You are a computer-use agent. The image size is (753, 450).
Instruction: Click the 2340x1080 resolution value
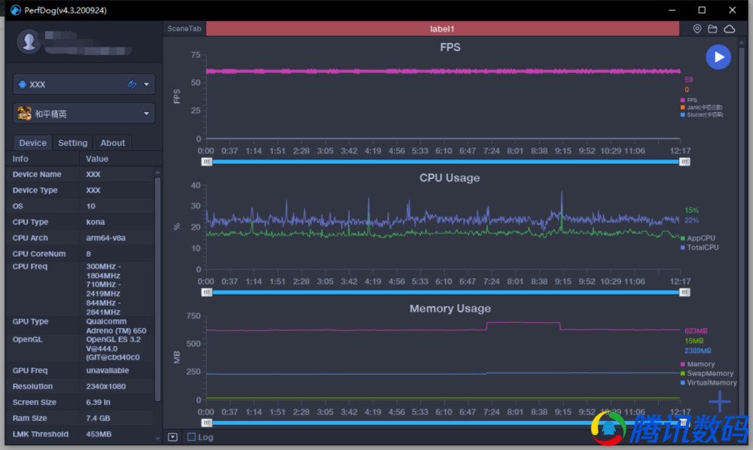point(105,386)
